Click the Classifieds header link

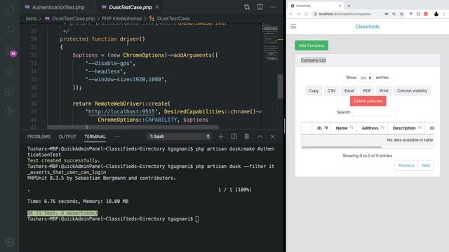368,27
